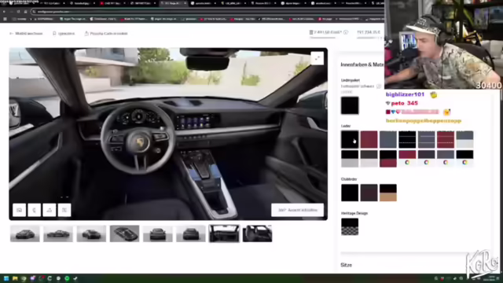Click the info icon beside the monthly price
Screen dimensions: 503x283
(x=346, y=32)
